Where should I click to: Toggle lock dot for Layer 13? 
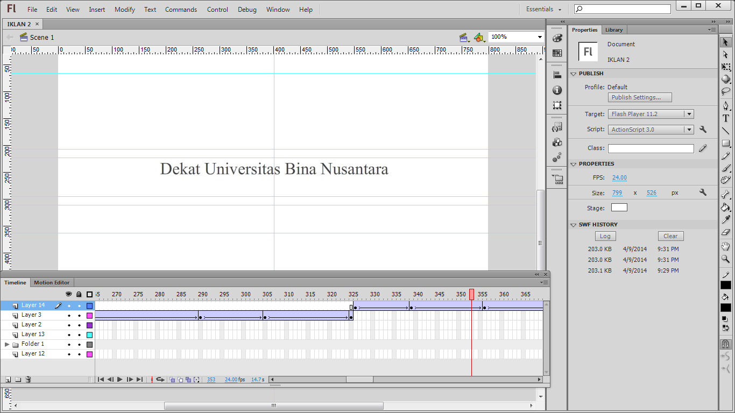[x=79, y=335]
